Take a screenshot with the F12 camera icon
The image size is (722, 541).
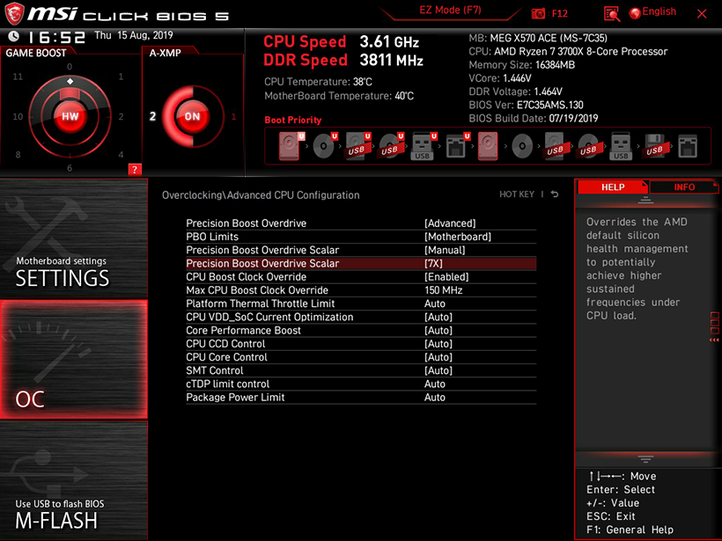click(538, 13)
